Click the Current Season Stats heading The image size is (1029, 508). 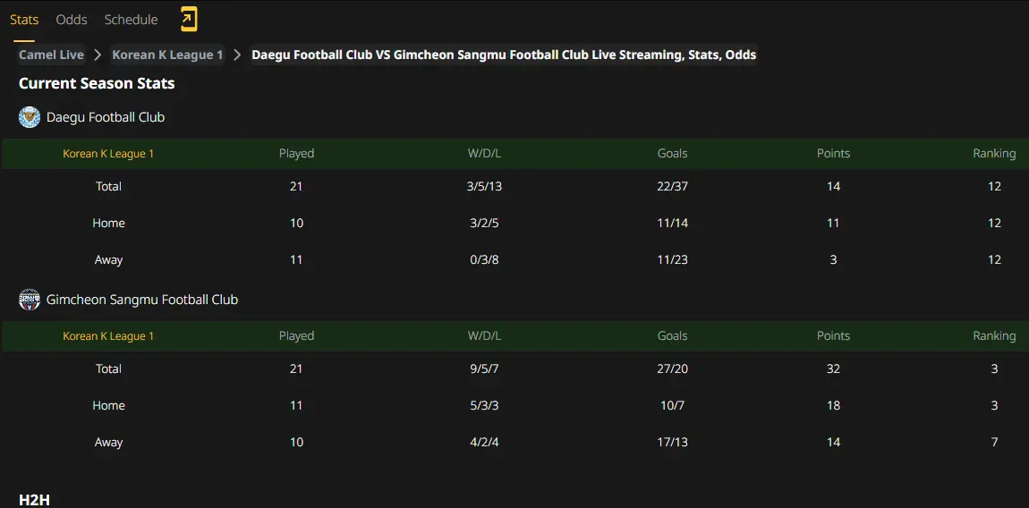point(97,84)
